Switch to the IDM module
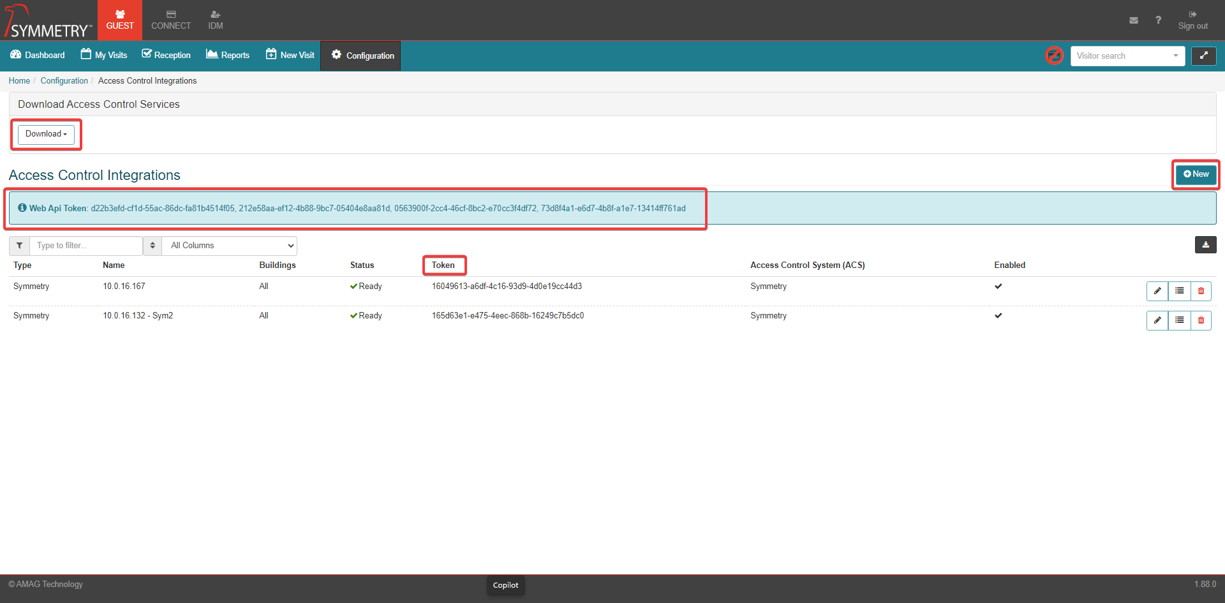 [x=216, y=20]
